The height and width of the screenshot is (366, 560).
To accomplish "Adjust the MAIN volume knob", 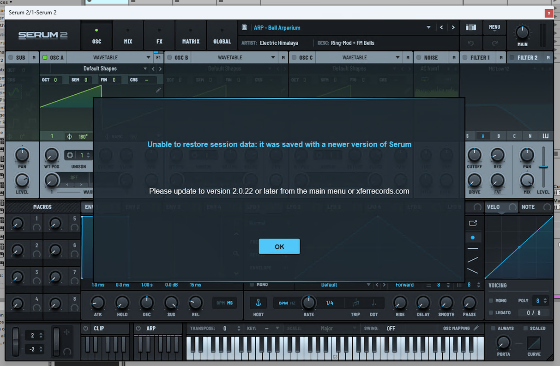I will tap(522, 33).
